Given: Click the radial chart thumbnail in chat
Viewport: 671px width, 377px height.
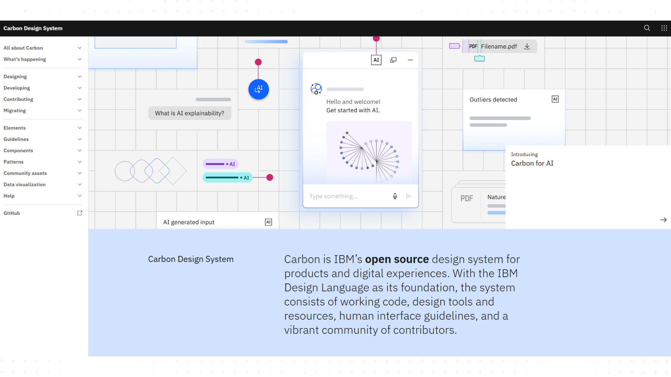Looking at the screenshot, I should coord(369,152).
